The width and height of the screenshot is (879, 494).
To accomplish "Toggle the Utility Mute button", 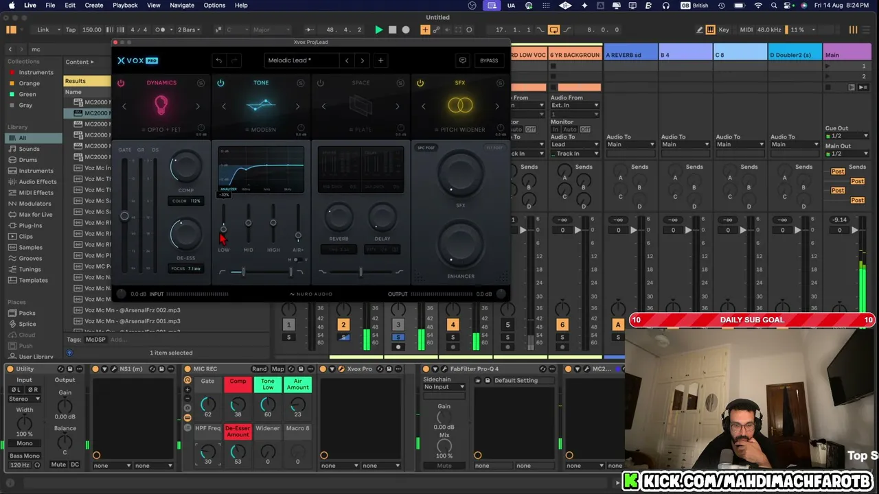I will click(x=58, y=464).
